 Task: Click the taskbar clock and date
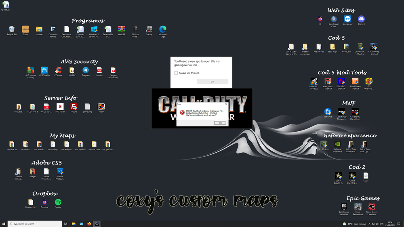390,224
